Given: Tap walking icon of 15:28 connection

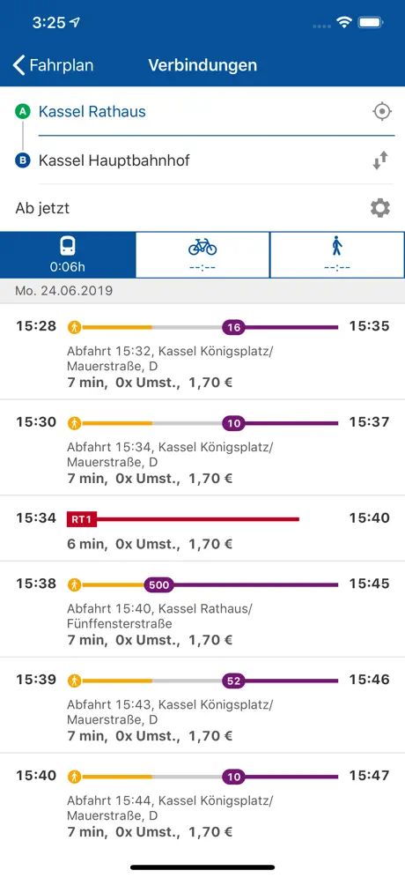Looking at the screenshot, I should click(75, 327).
